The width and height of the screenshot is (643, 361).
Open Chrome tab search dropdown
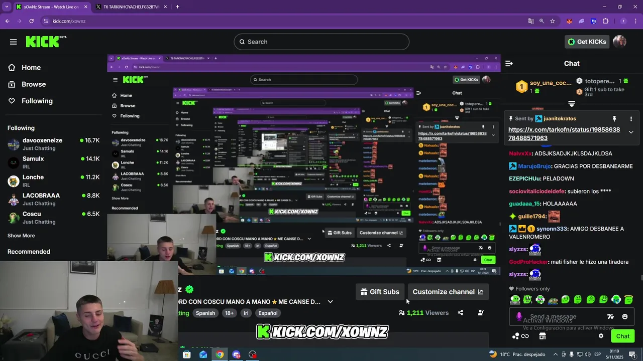tap(7, 7)
